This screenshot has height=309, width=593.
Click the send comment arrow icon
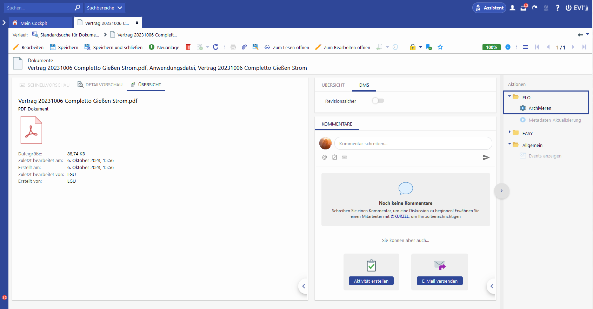point(486,157)
